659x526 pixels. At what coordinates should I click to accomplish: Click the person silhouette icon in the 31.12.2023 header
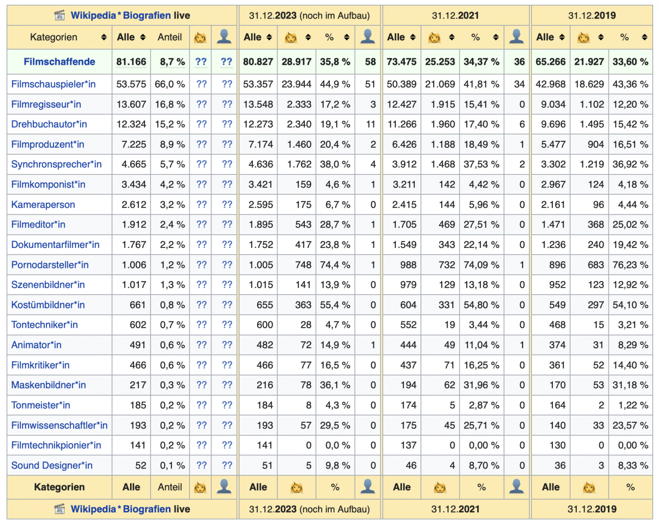point(368,37)
